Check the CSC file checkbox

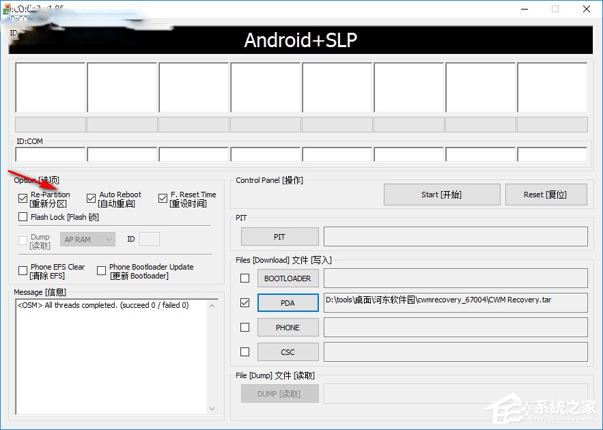point(244,352)
